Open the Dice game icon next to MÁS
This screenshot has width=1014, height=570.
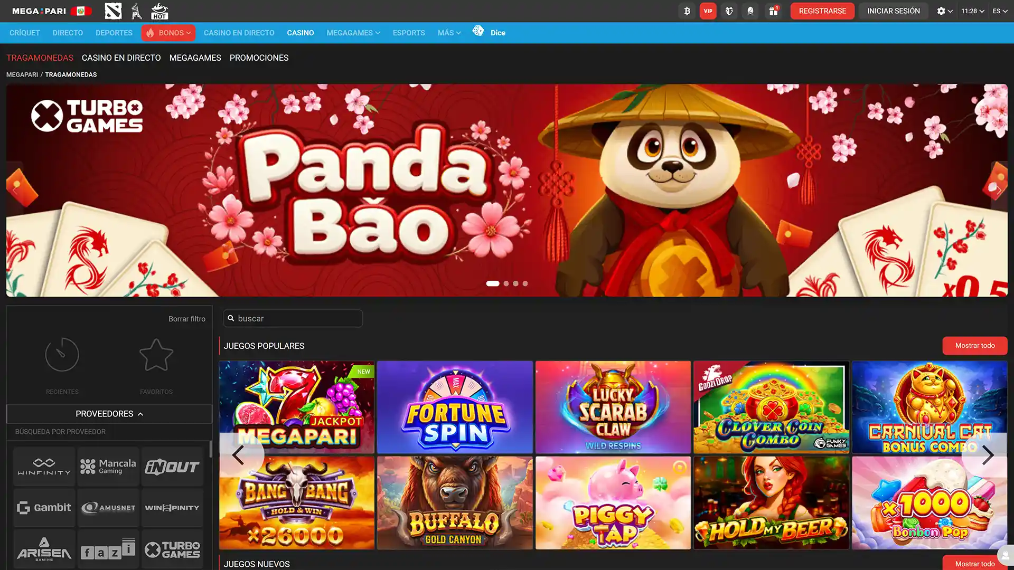(479, 31)
